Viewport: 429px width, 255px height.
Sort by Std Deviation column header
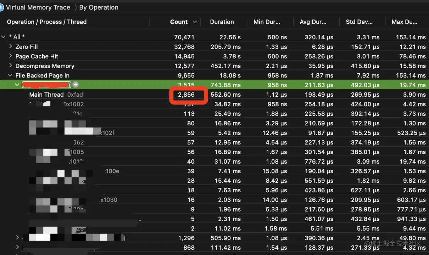pyautogui.click(x=359, y=22)
